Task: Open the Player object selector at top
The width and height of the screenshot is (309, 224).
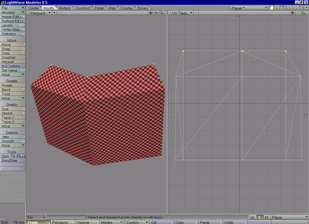Action: (x=249, y=8)
